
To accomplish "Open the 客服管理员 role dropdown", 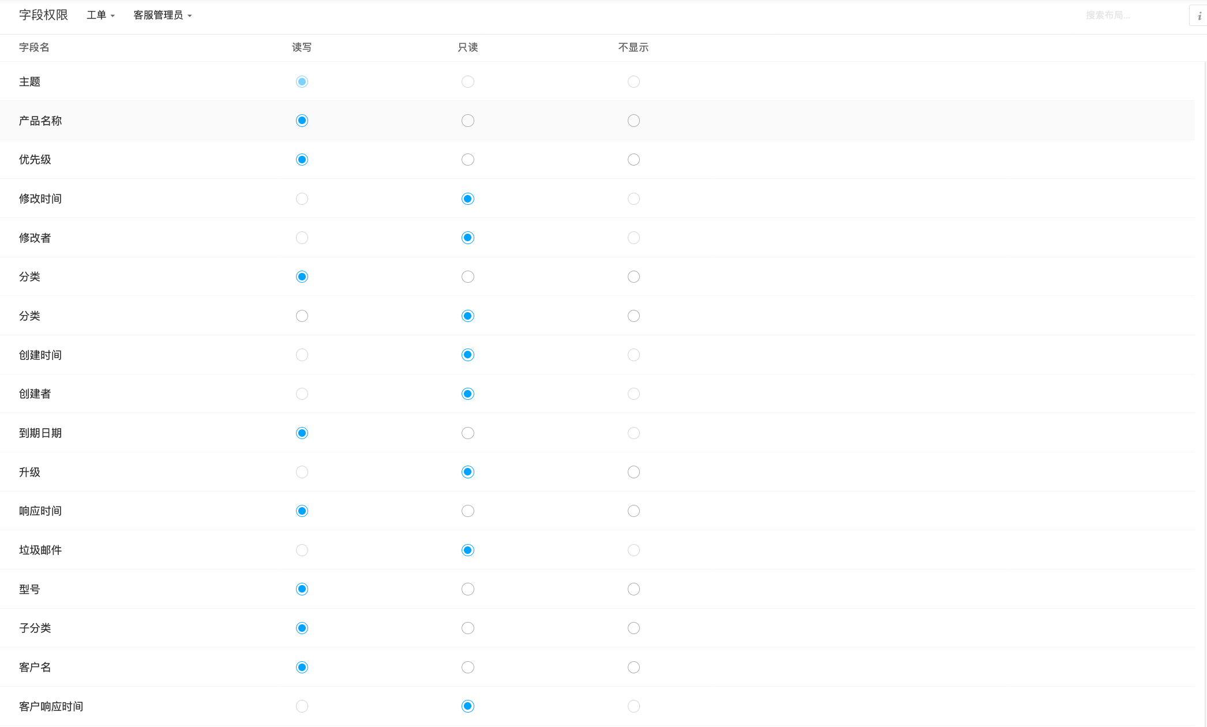I will 162,16.
